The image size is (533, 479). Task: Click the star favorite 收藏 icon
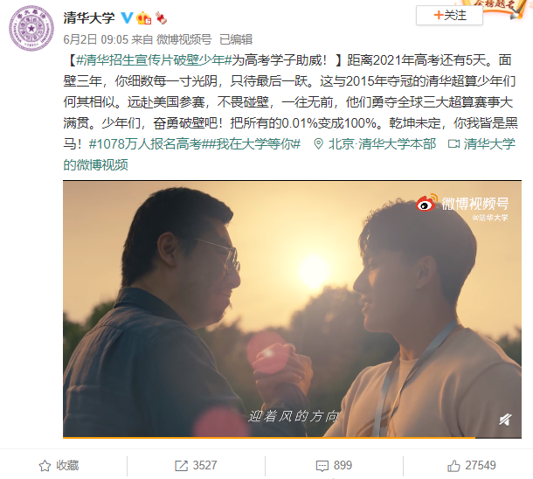(45, 466)
